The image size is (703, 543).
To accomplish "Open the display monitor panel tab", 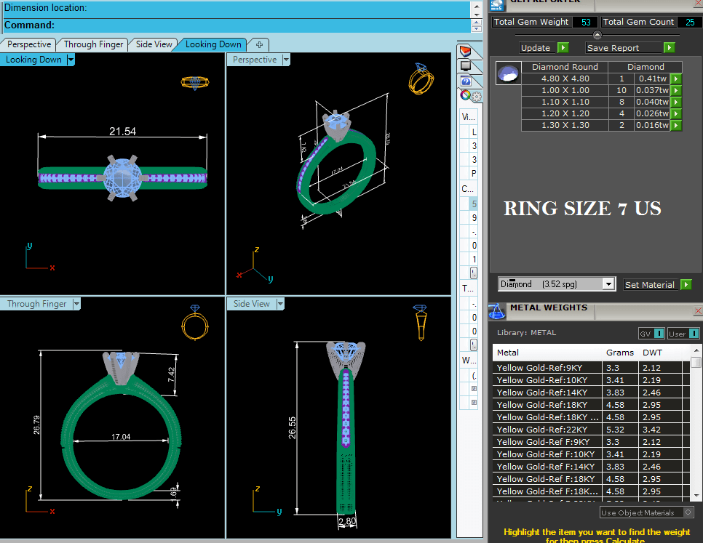I will (x=466, y=67).
